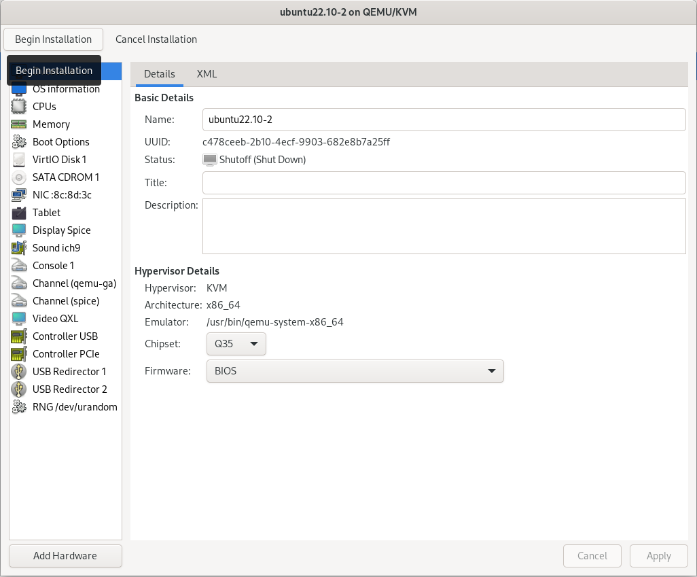Open the Chipset Q35 dropdown
This screenshot has width=697, height=577.
coord(236,344)
